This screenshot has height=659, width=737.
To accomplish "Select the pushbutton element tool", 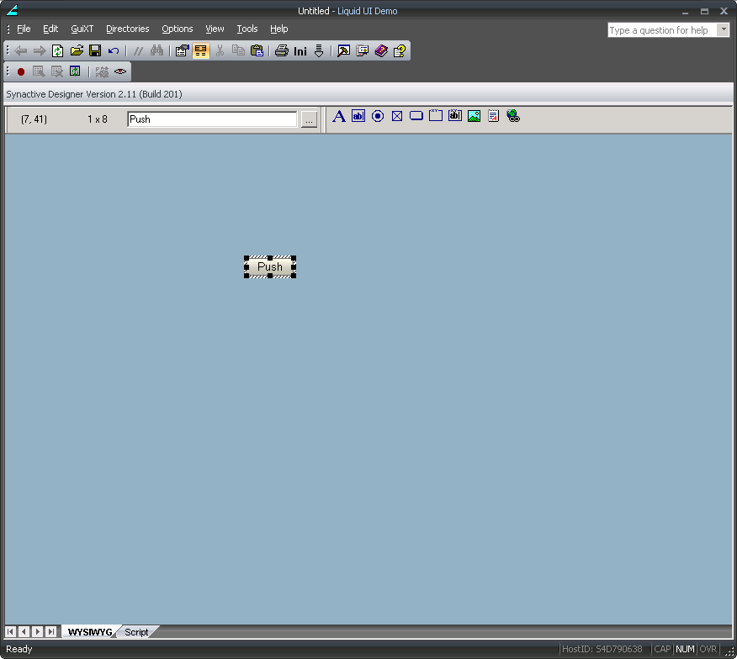I will point(416,117).
